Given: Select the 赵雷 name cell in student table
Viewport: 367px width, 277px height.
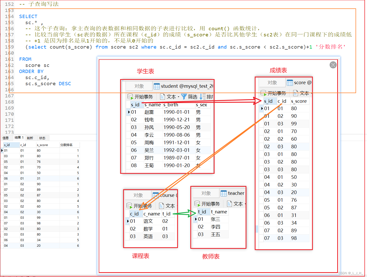Looking at the screenshot, I should coord(153,112).
